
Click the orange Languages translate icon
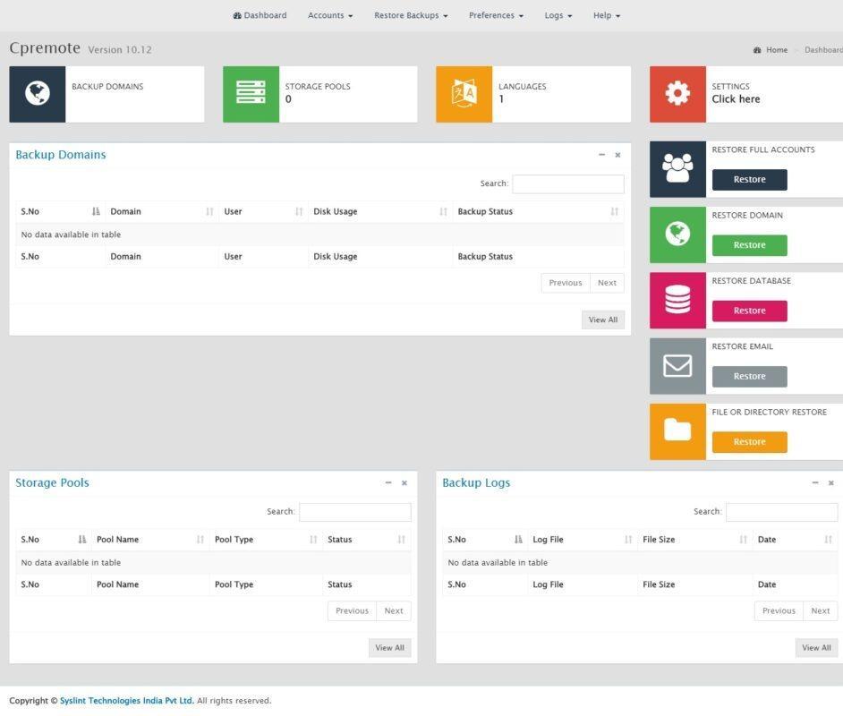464,94
